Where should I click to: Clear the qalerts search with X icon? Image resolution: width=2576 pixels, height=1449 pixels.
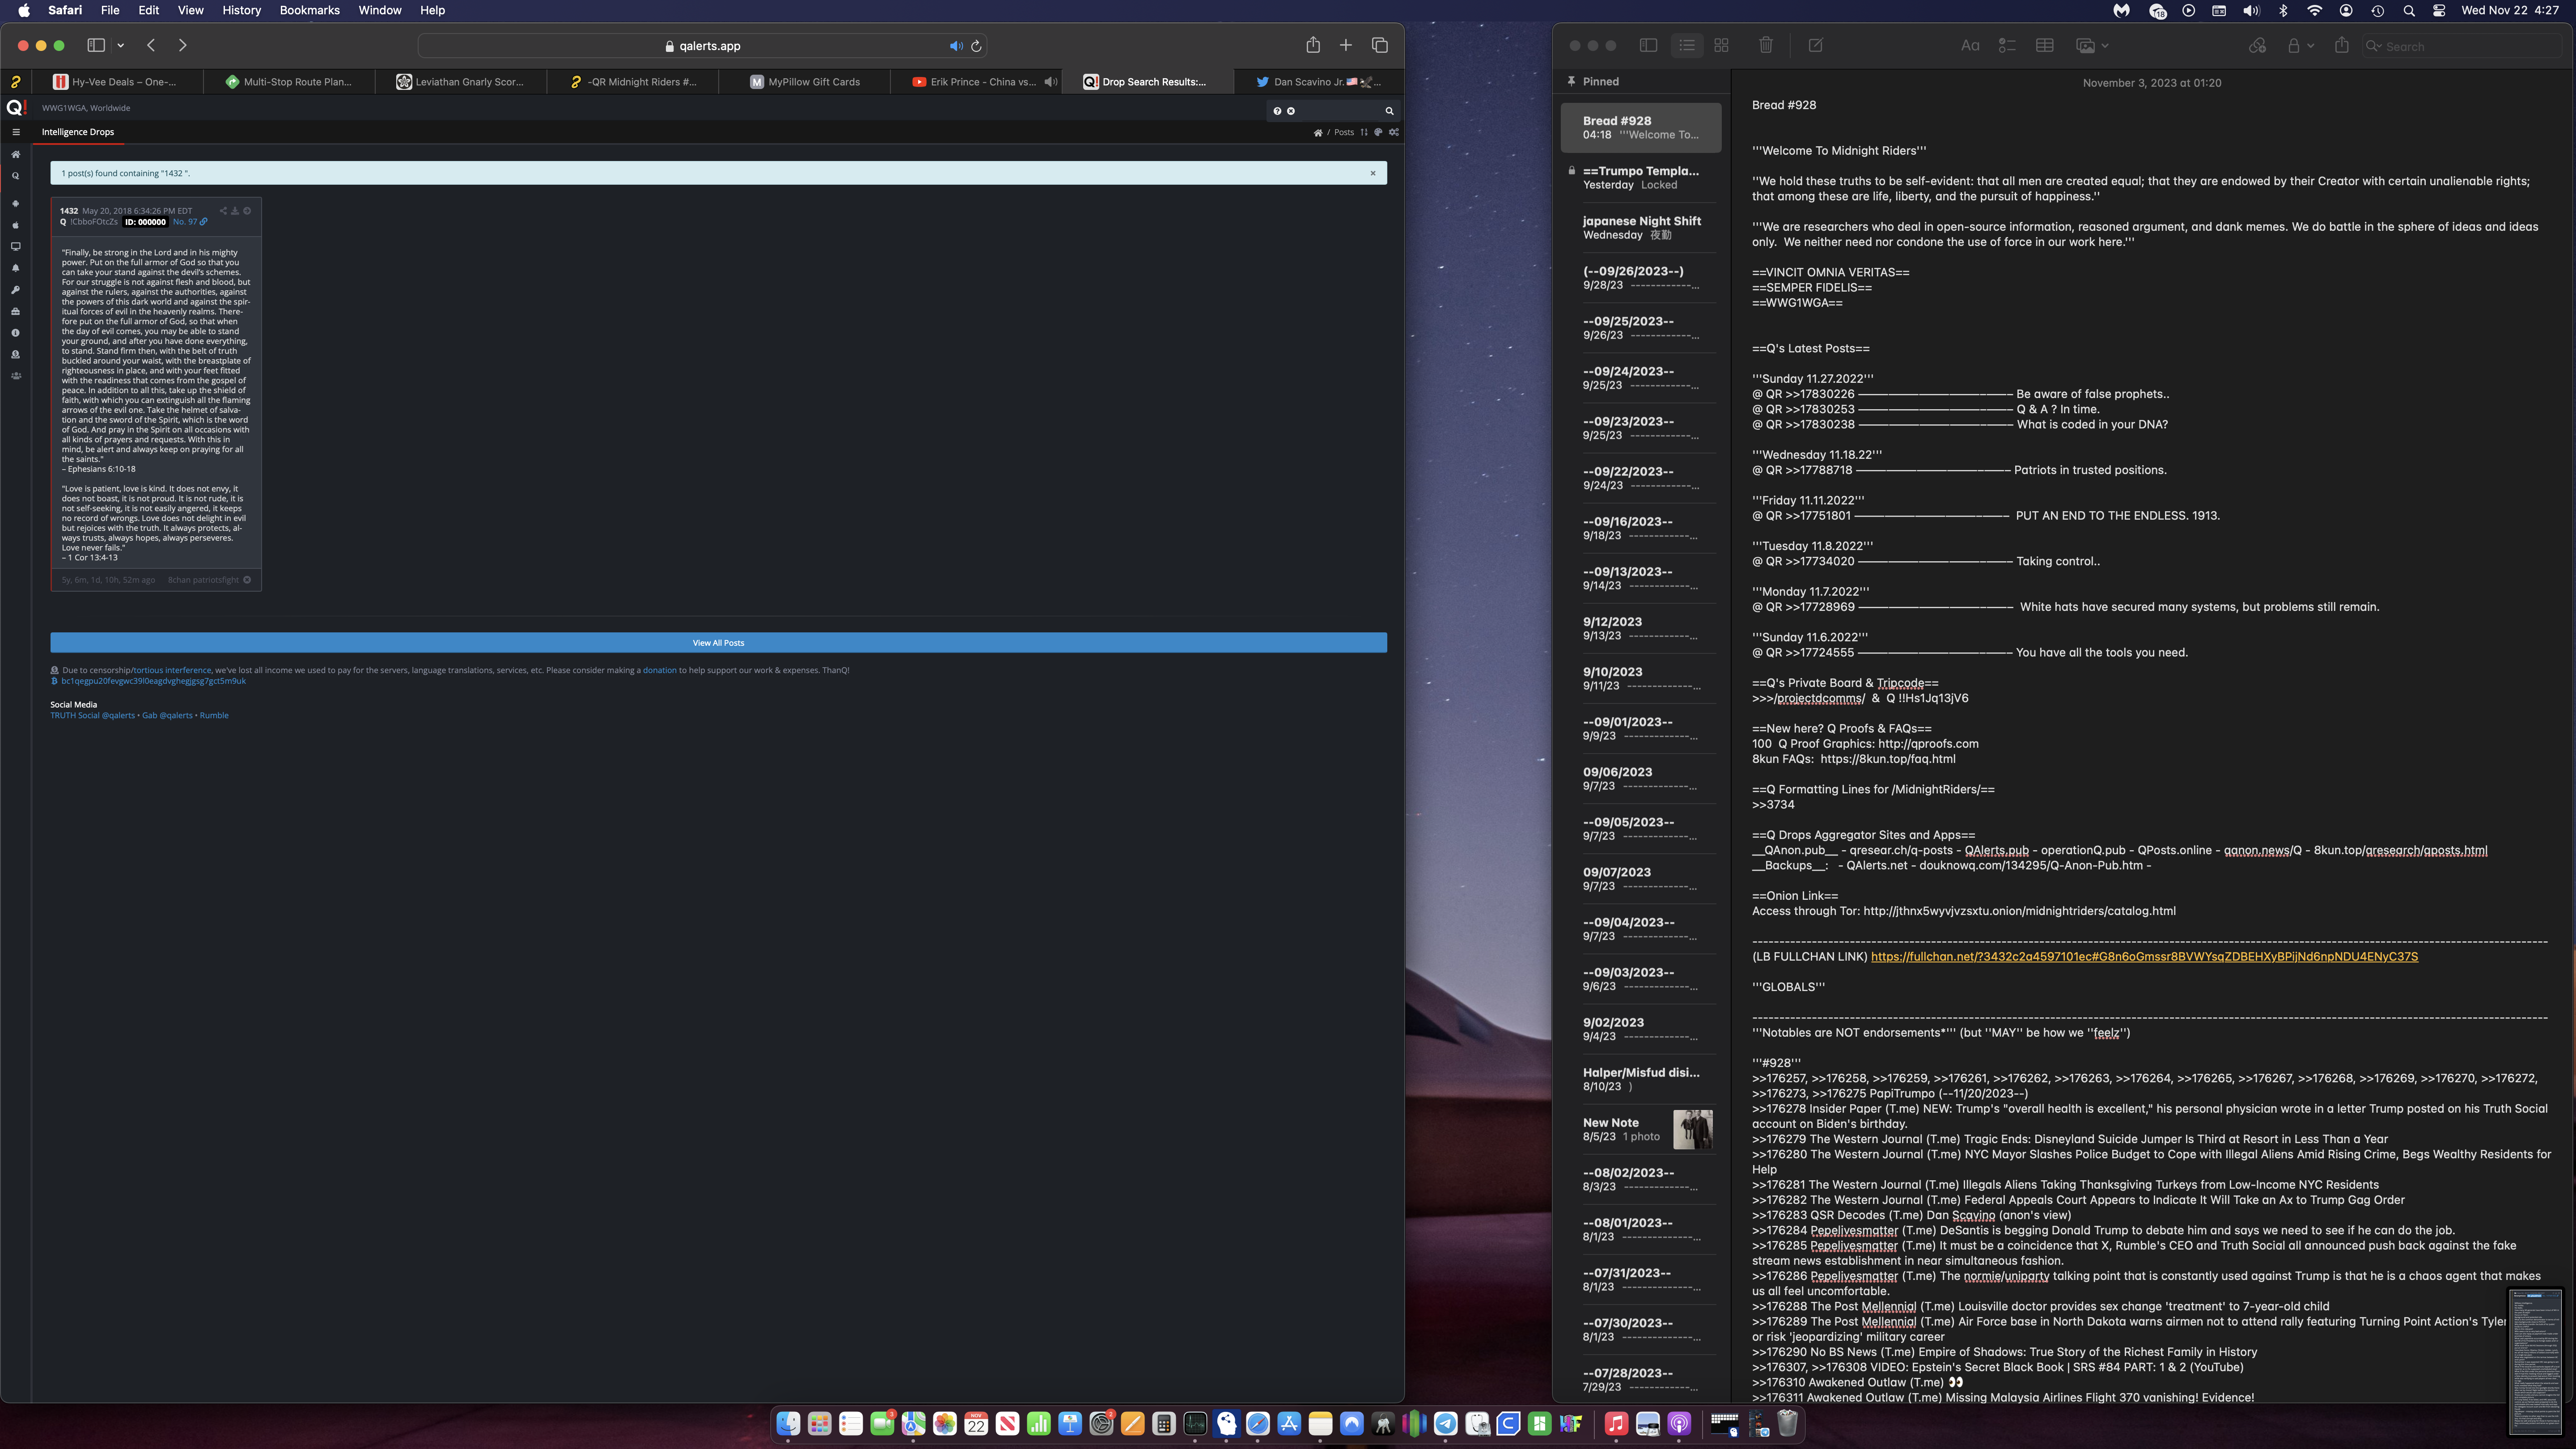coord(1291,111)
